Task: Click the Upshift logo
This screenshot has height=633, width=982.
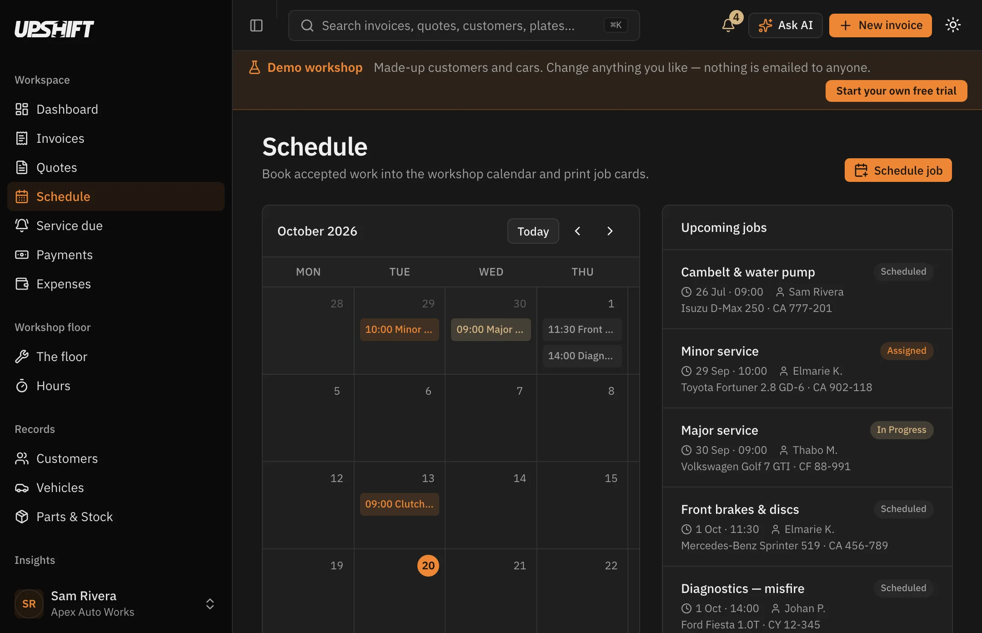Action: click(x=54, y=29)
